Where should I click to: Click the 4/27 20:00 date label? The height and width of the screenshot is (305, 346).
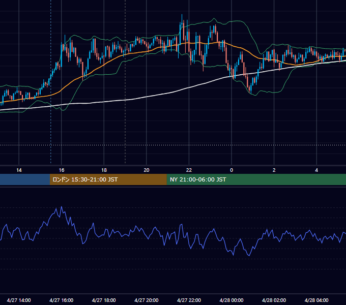[x=147, y=300]
